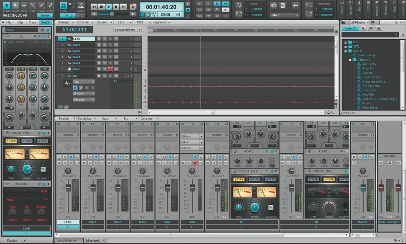
Task: Click the 51:02:311 position display
Action: point(74,30)
